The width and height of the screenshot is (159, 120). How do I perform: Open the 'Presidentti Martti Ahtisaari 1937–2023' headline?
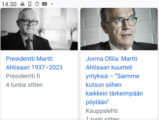pyautogui.click(x=34, y=63)
